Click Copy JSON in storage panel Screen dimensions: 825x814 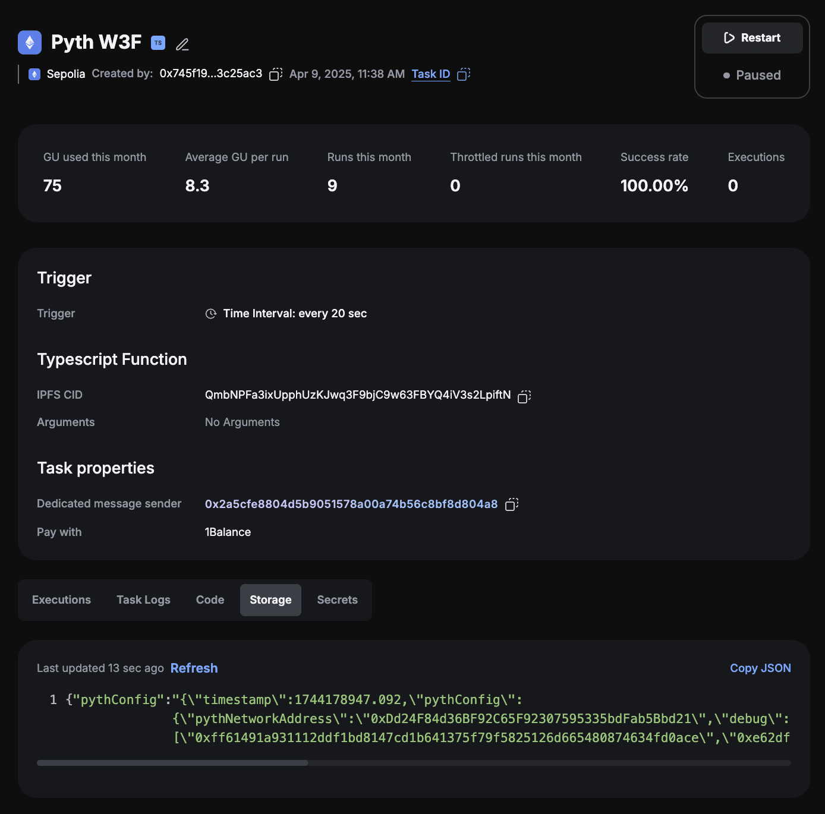[760, 668]
